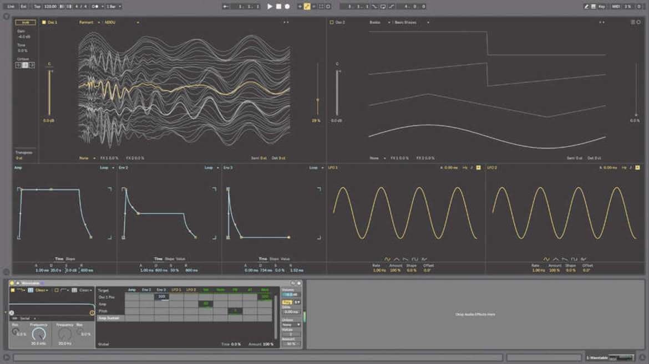Open the Basic Shapes wavetable dropdown
This screenshot has height=364, width=649.
click(412, 22)
